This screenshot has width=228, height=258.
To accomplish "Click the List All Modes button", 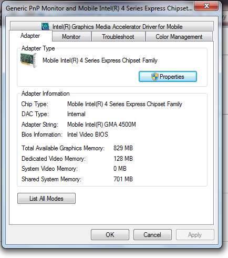I will 46,199.
